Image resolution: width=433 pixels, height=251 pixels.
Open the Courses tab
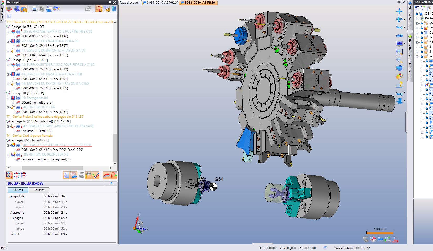(39, 190)
